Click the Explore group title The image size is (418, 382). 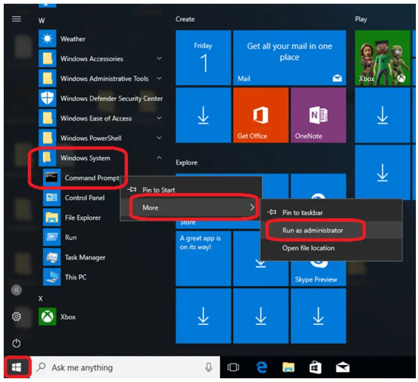point(187,162)
